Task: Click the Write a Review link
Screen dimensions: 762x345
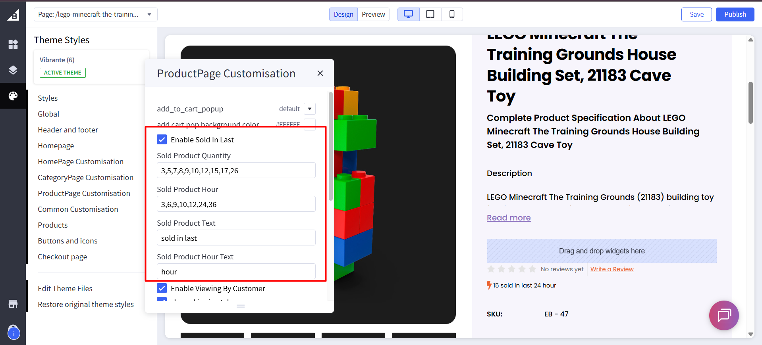Action: click(612, 269)
